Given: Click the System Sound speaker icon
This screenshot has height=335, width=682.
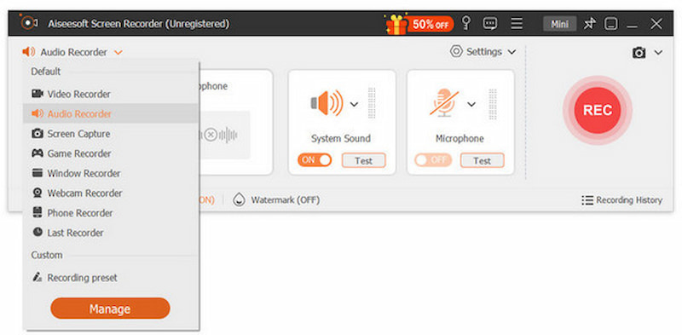Looking at the screenshot, I should tap(327, 103).
